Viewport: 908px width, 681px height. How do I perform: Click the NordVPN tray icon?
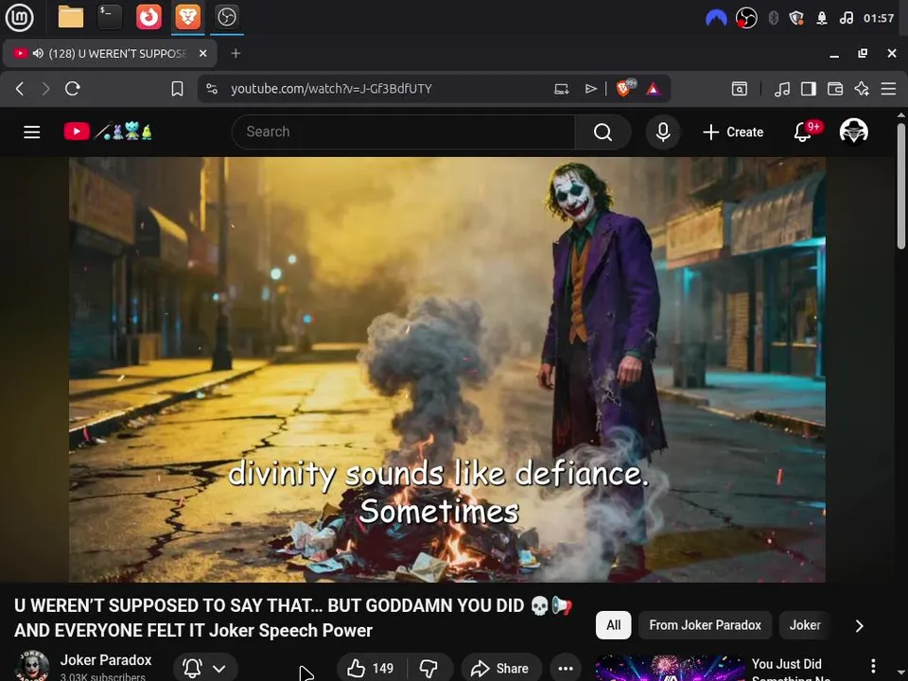716,18
